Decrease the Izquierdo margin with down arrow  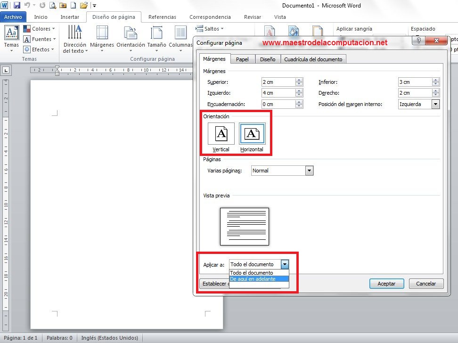coord(299,95)
